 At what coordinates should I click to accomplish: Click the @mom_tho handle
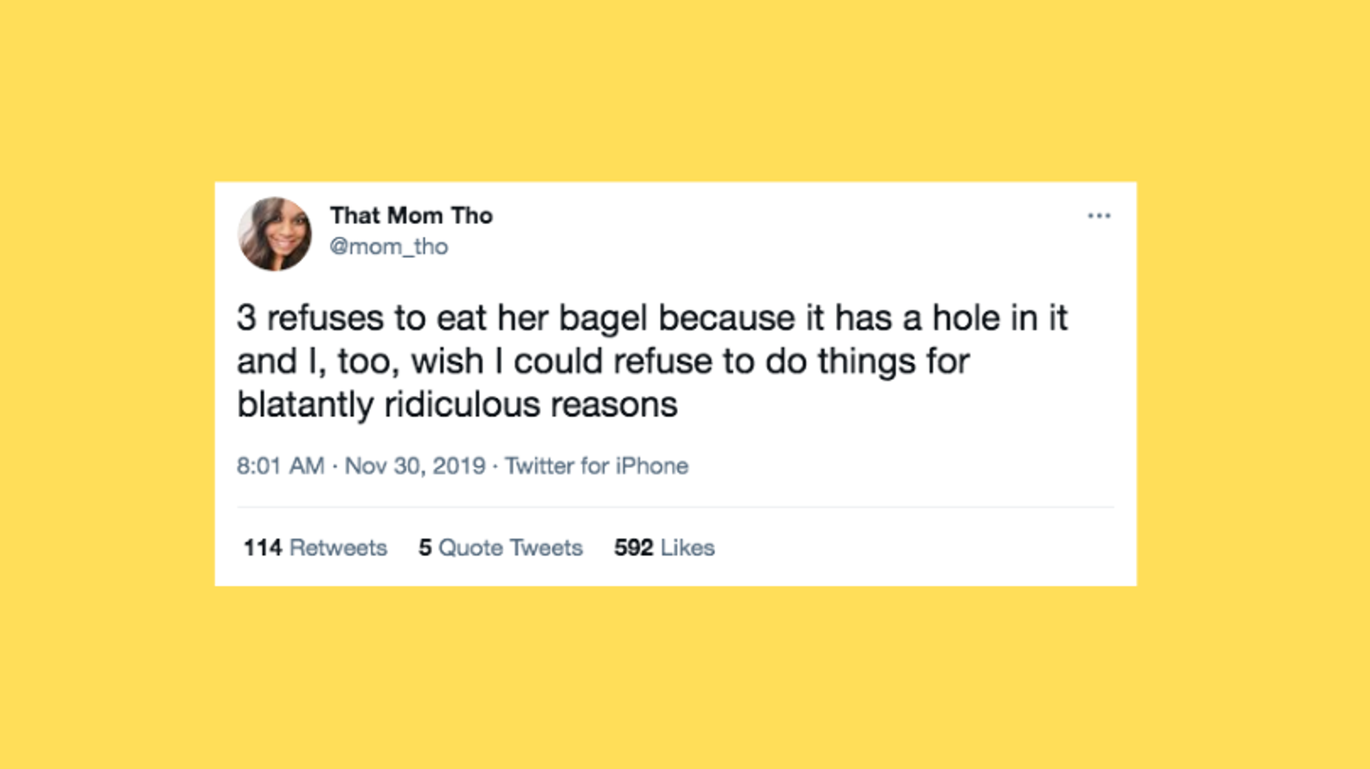[x=388, y=247]
